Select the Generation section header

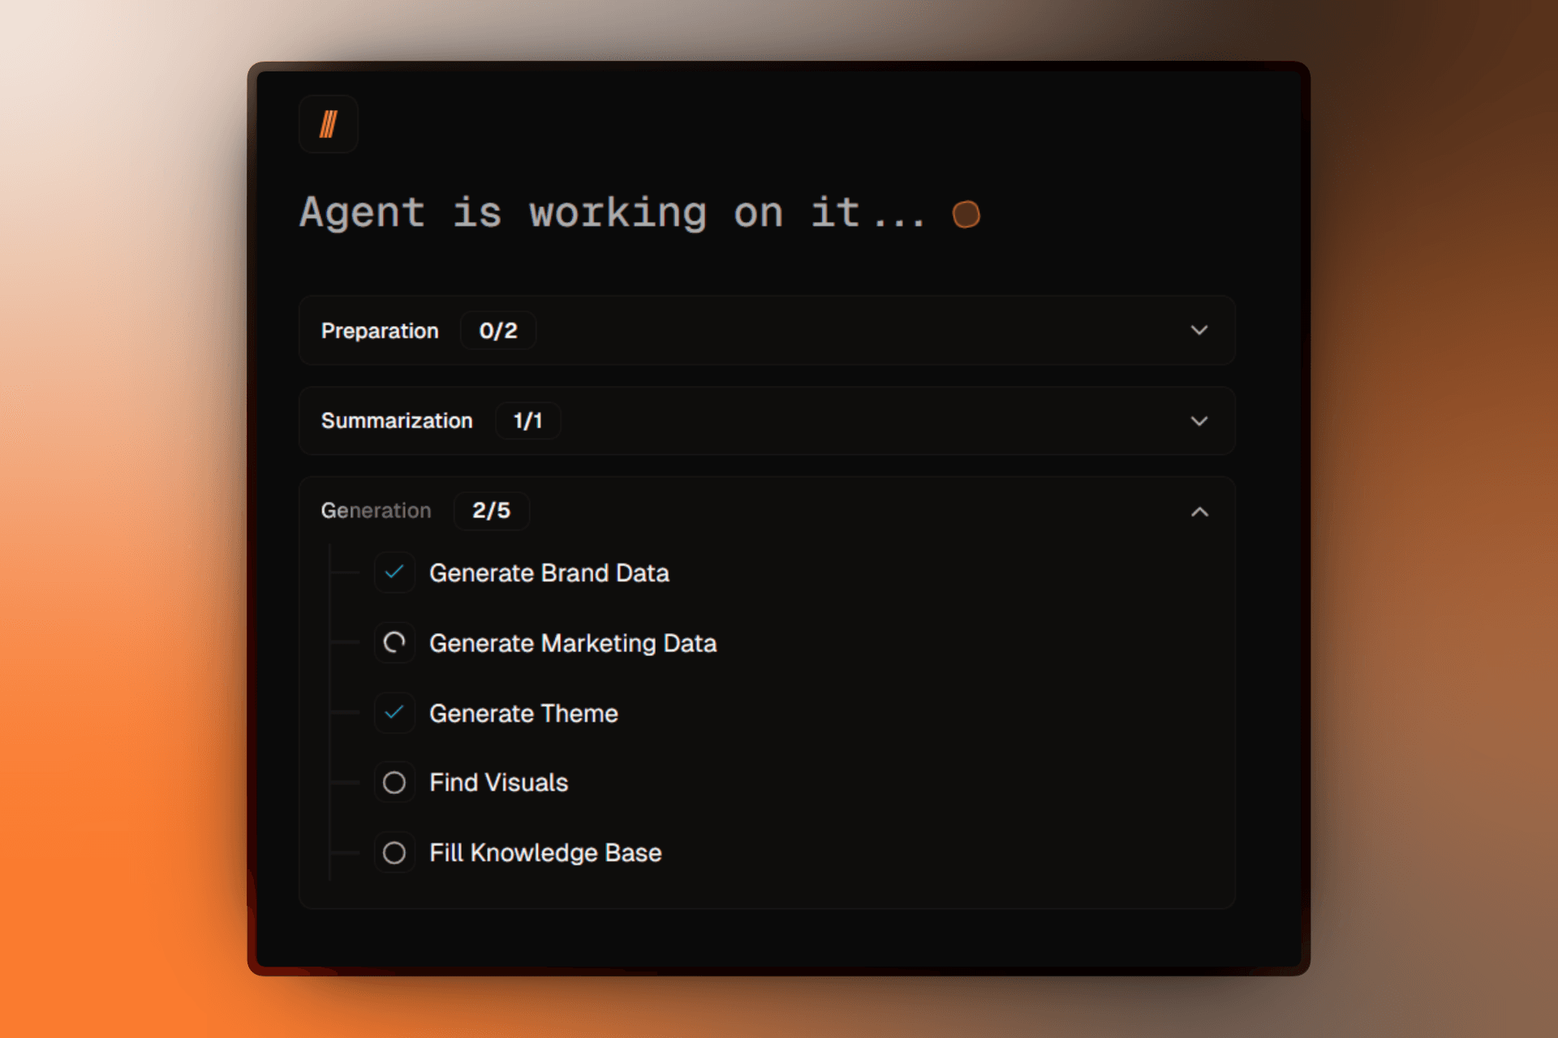coord(376,511)
